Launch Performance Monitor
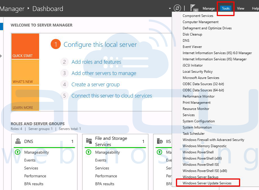Screen dimensions: 259x190 point(198,96)
